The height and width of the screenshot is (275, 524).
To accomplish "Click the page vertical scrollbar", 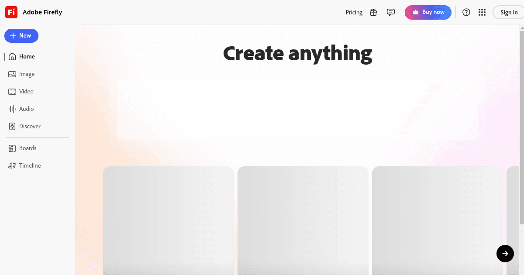I will click(522, 127).
